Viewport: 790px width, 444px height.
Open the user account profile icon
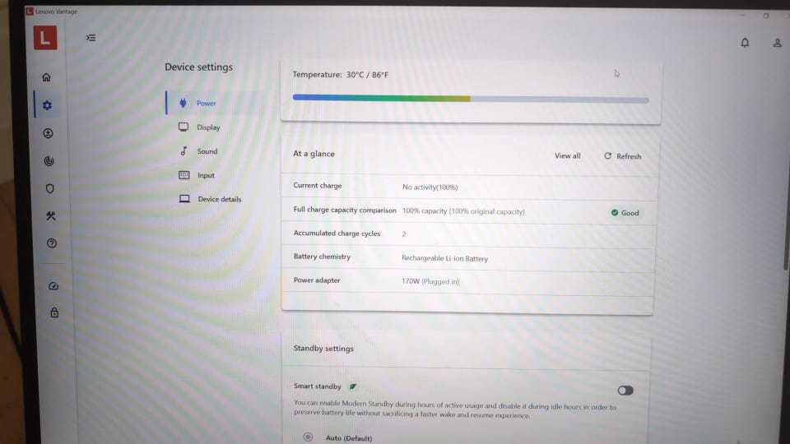[x=777, y=44]
